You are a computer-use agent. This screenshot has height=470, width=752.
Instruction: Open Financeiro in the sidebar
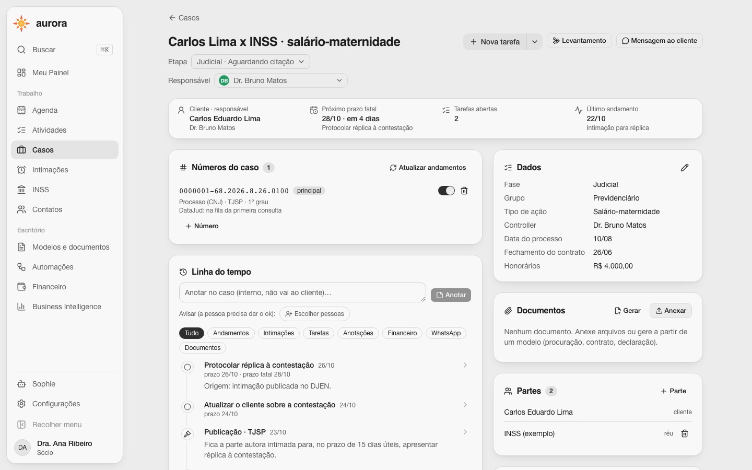tap(65, 287)
